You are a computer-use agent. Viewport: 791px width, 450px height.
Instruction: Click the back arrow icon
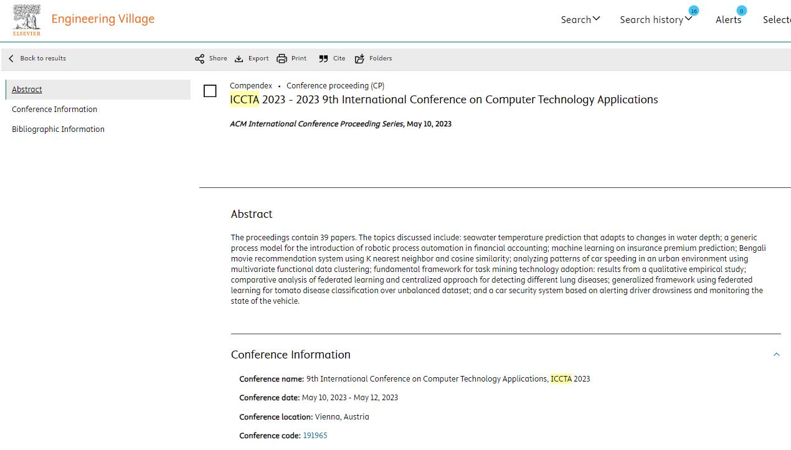11,59
